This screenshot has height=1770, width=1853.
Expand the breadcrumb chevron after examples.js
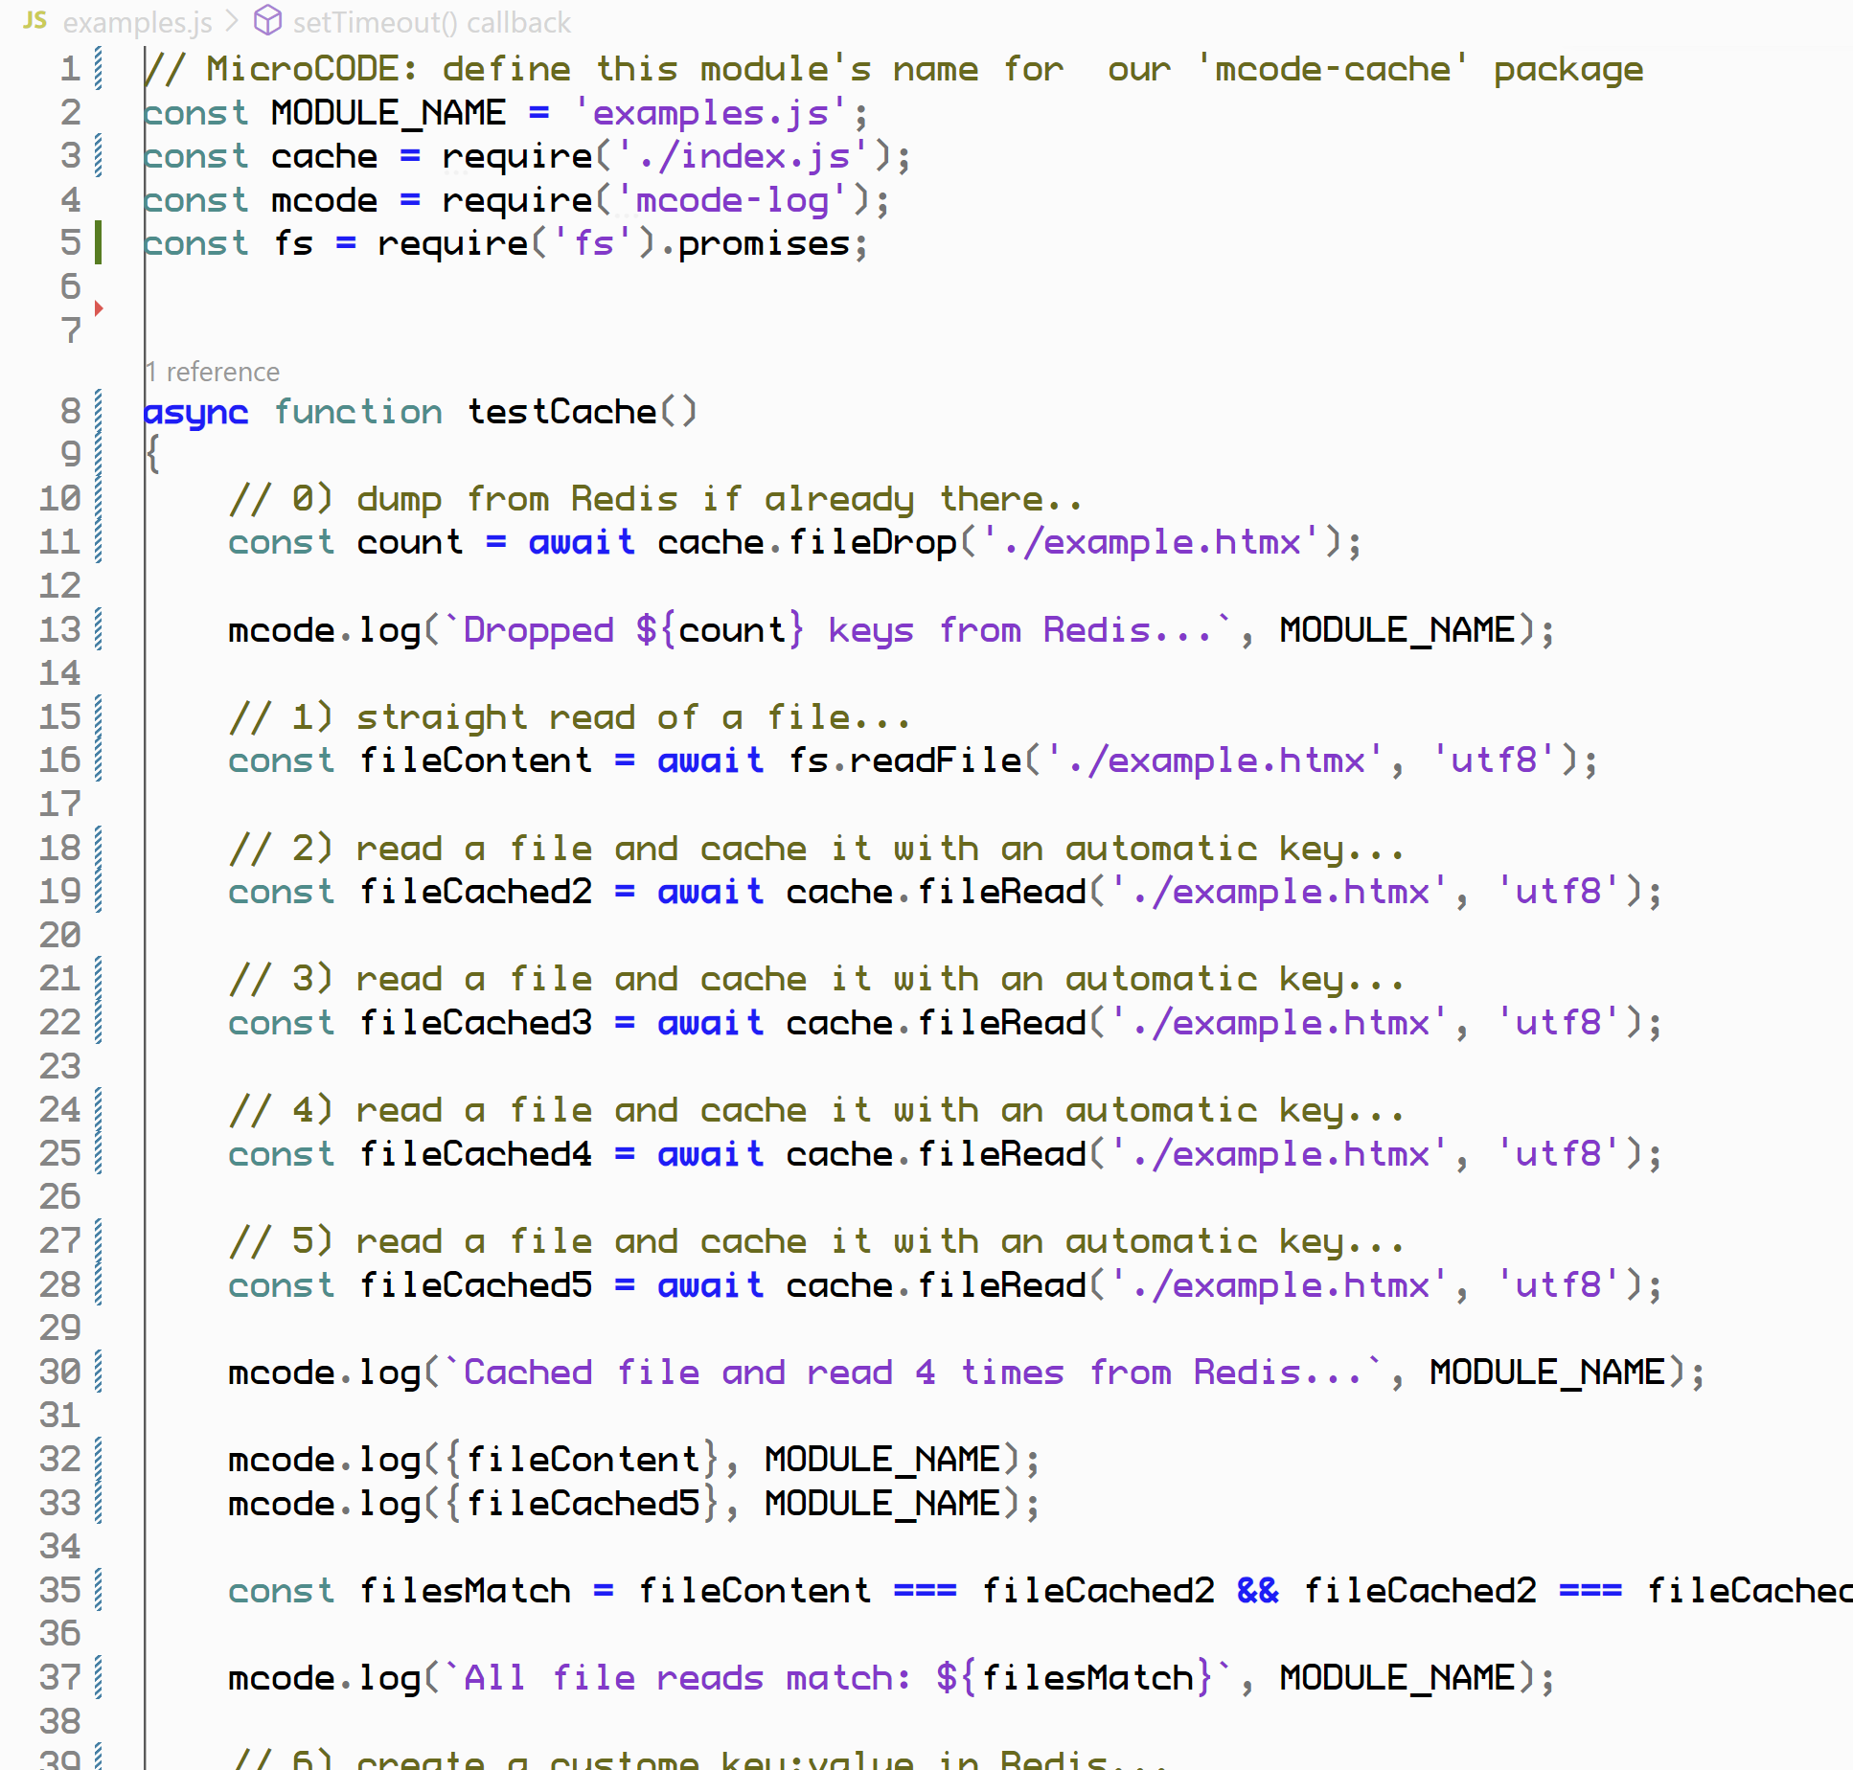(x=232, y=20)
